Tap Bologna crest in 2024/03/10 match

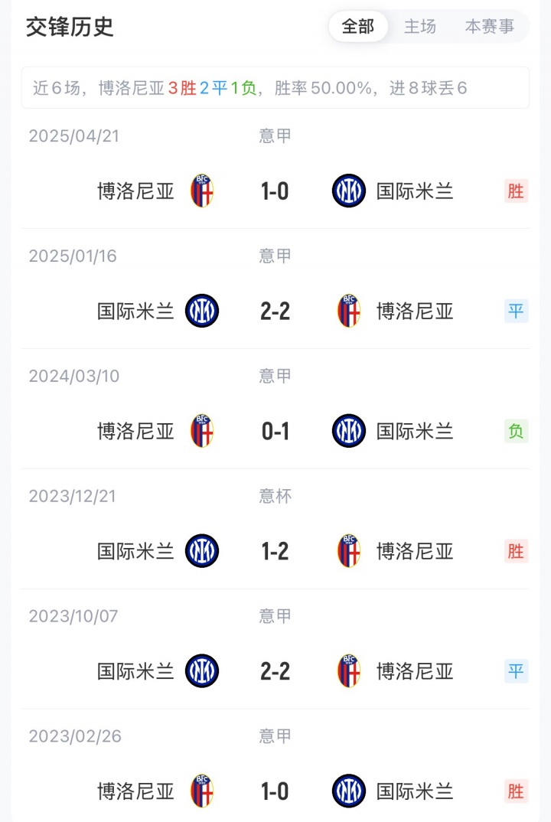pos(202,432)
